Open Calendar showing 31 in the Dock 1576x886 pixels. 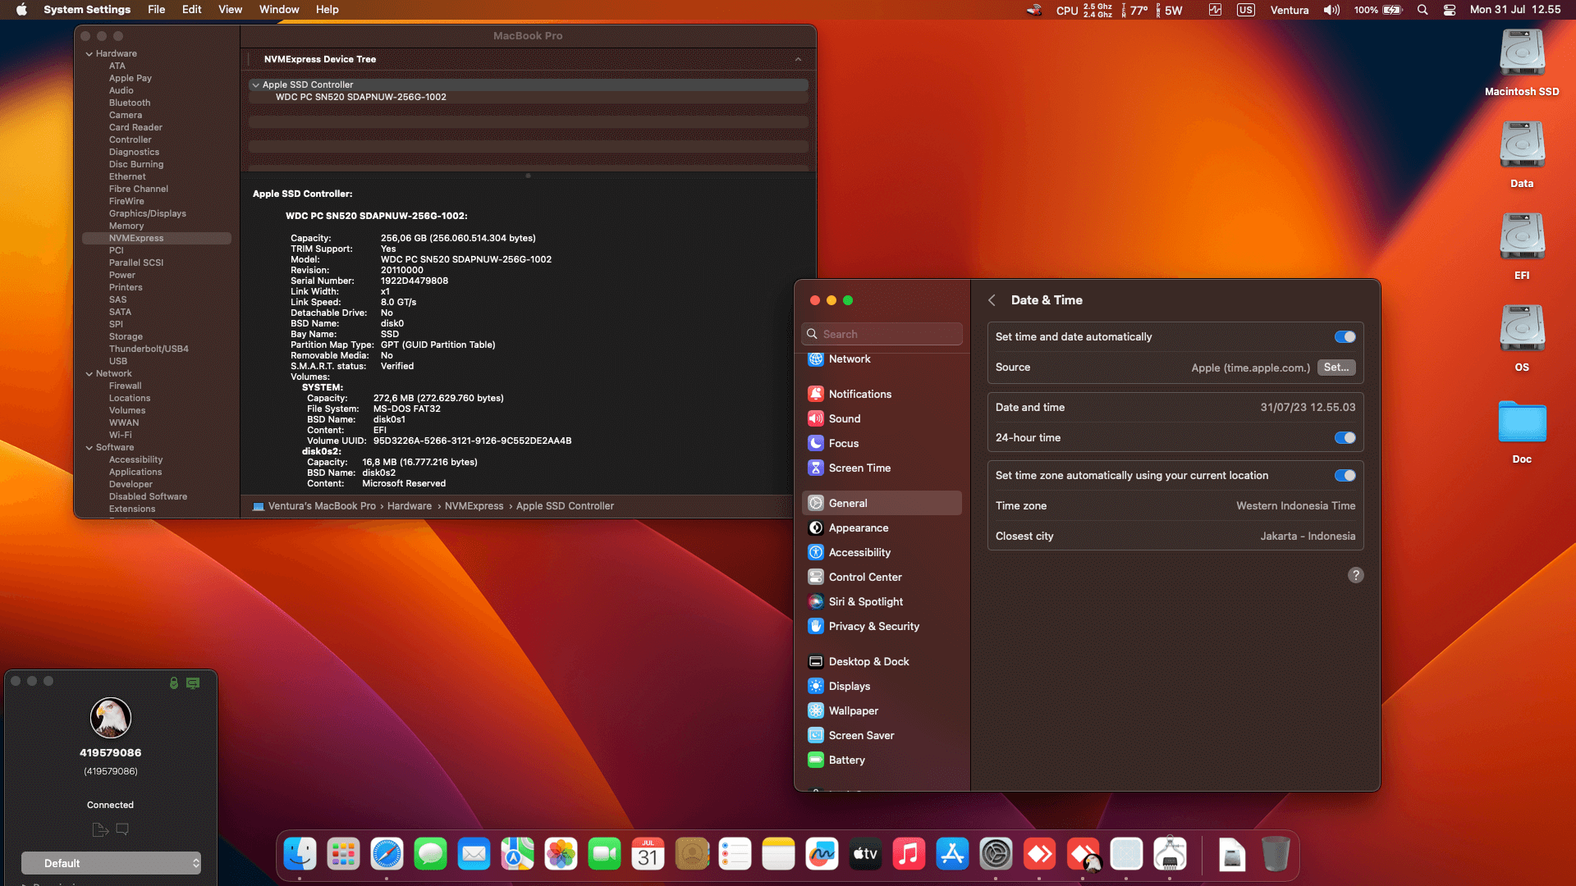(x=648, y=854)
